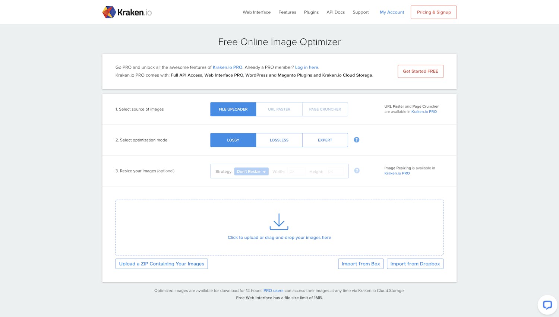Viewport: 559px width, 317px height.
Task: Click Import from Dropbox button
Action: tap(415, 264)
